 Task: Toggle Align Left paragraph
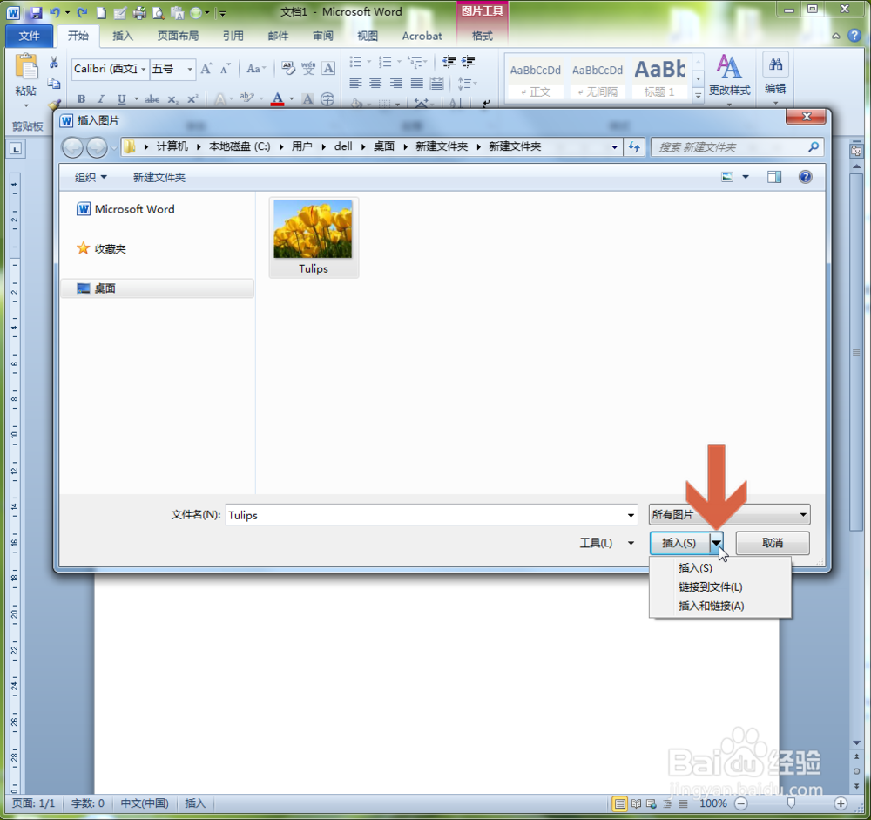355,84
